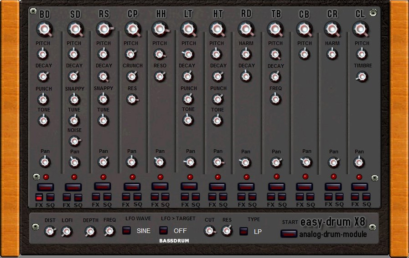The height and width of the screenshot is (258, 409).
Task: Click the filter RES knob in bottom panel
Action: pyautogui.click(x=227, y=231)
